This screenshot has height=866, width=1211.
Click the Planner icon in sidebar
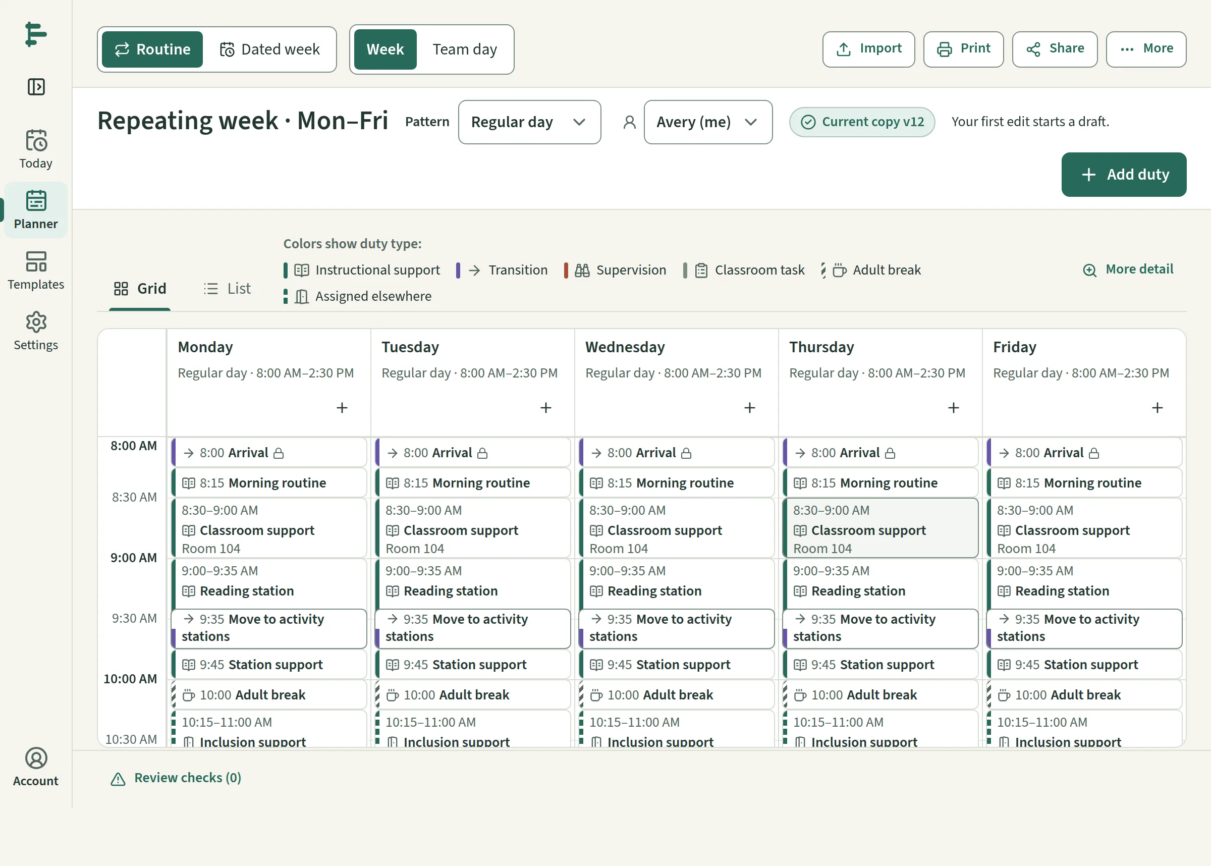[36, 200]
